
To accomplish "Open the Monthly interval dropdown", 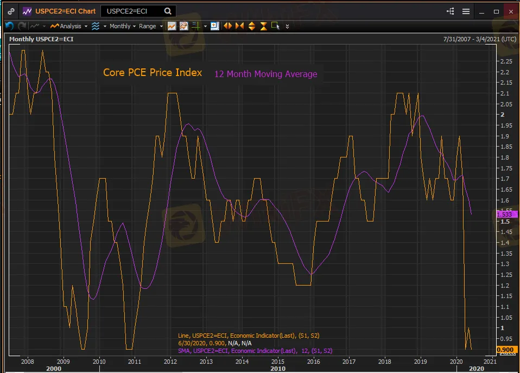I will pos(123,26).
